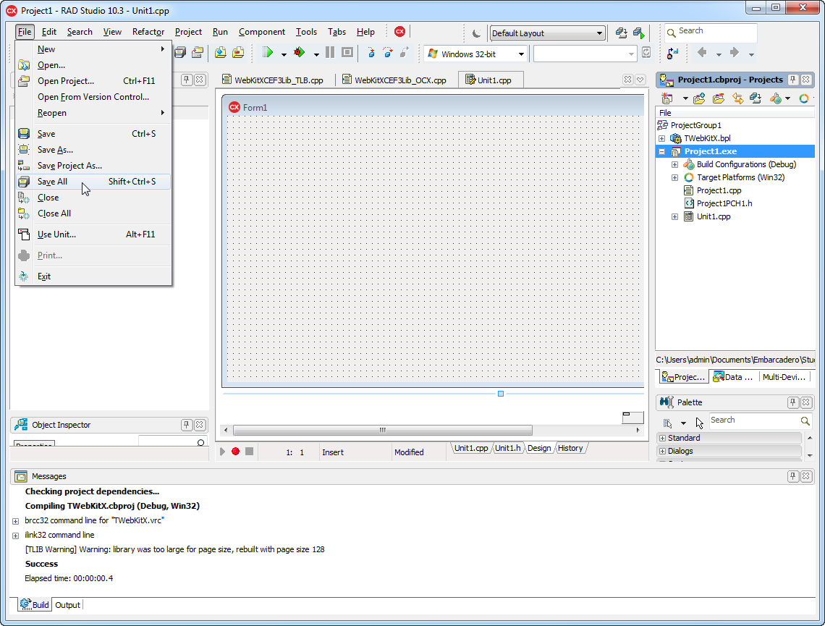Click the magnifier icon in Palette search

pos(805,420)
